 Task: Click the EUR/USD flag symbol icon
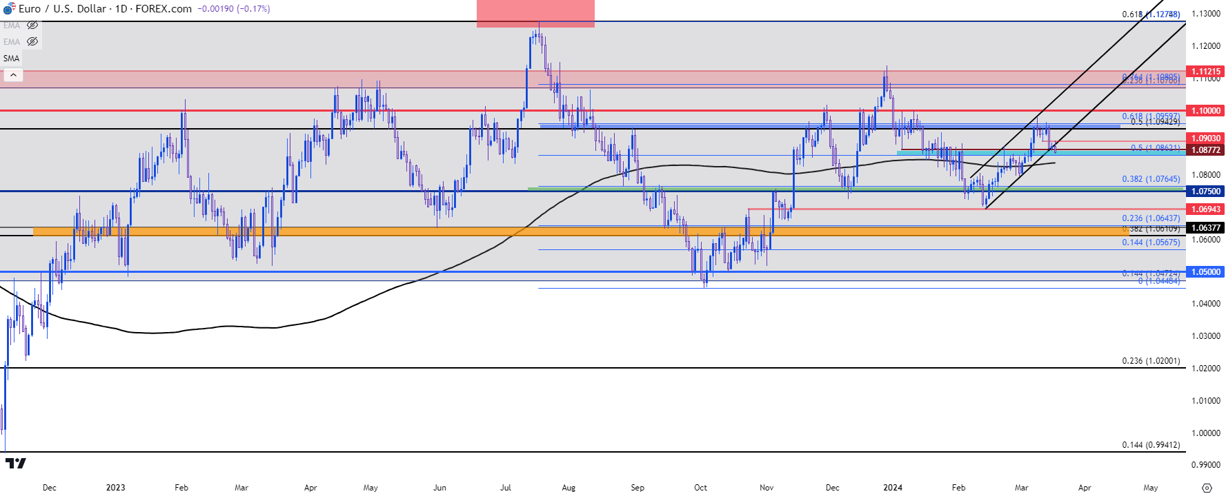[8, 9]
